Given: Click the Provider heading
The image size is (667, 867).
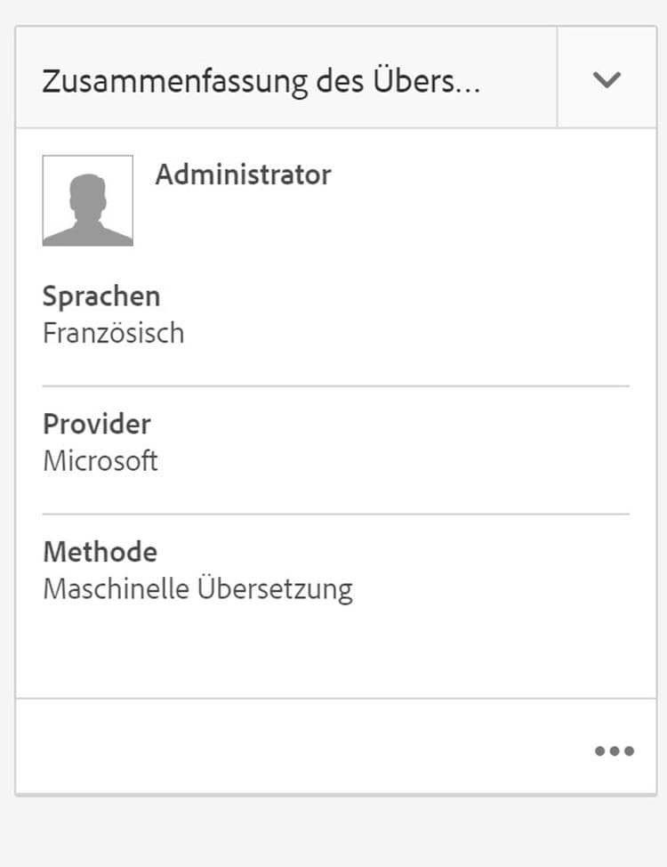Looking at the screenshot, I should pyautogui.click(x=97, y=424).
